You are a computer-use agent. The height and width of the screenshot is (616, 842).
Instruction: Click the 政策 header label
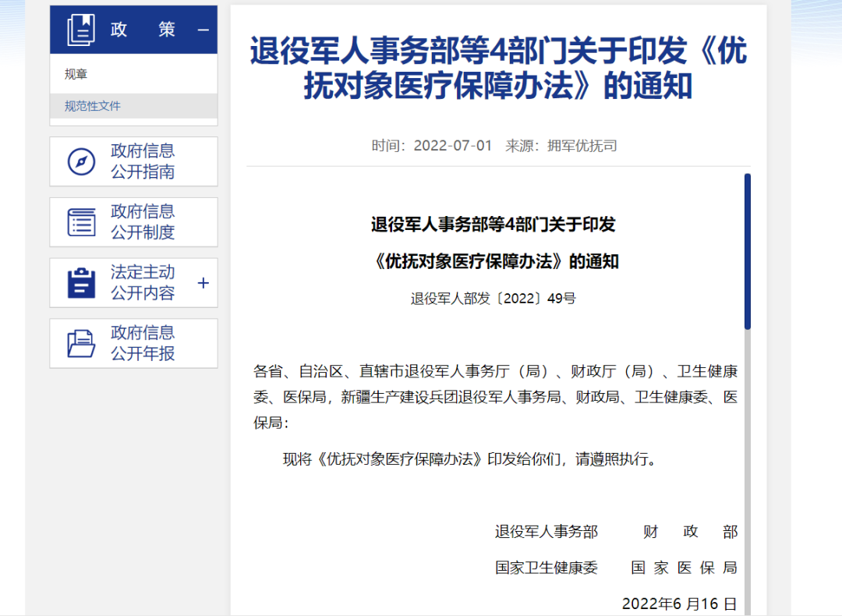pyautogui.click(x=143, y=30)
